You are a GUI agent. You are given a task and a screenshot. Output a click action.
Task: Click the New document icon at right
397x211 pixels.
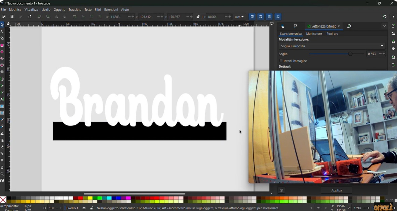[x=393, y=26]
